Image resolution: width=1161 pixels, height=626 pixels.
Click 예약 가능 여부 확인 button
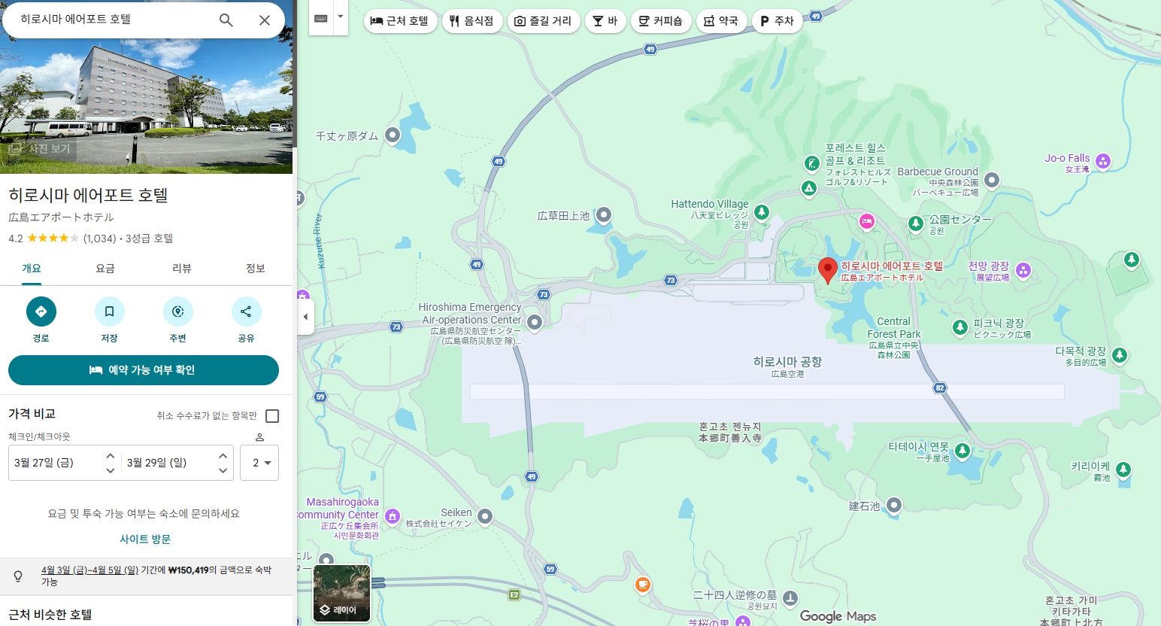(144, 370)
